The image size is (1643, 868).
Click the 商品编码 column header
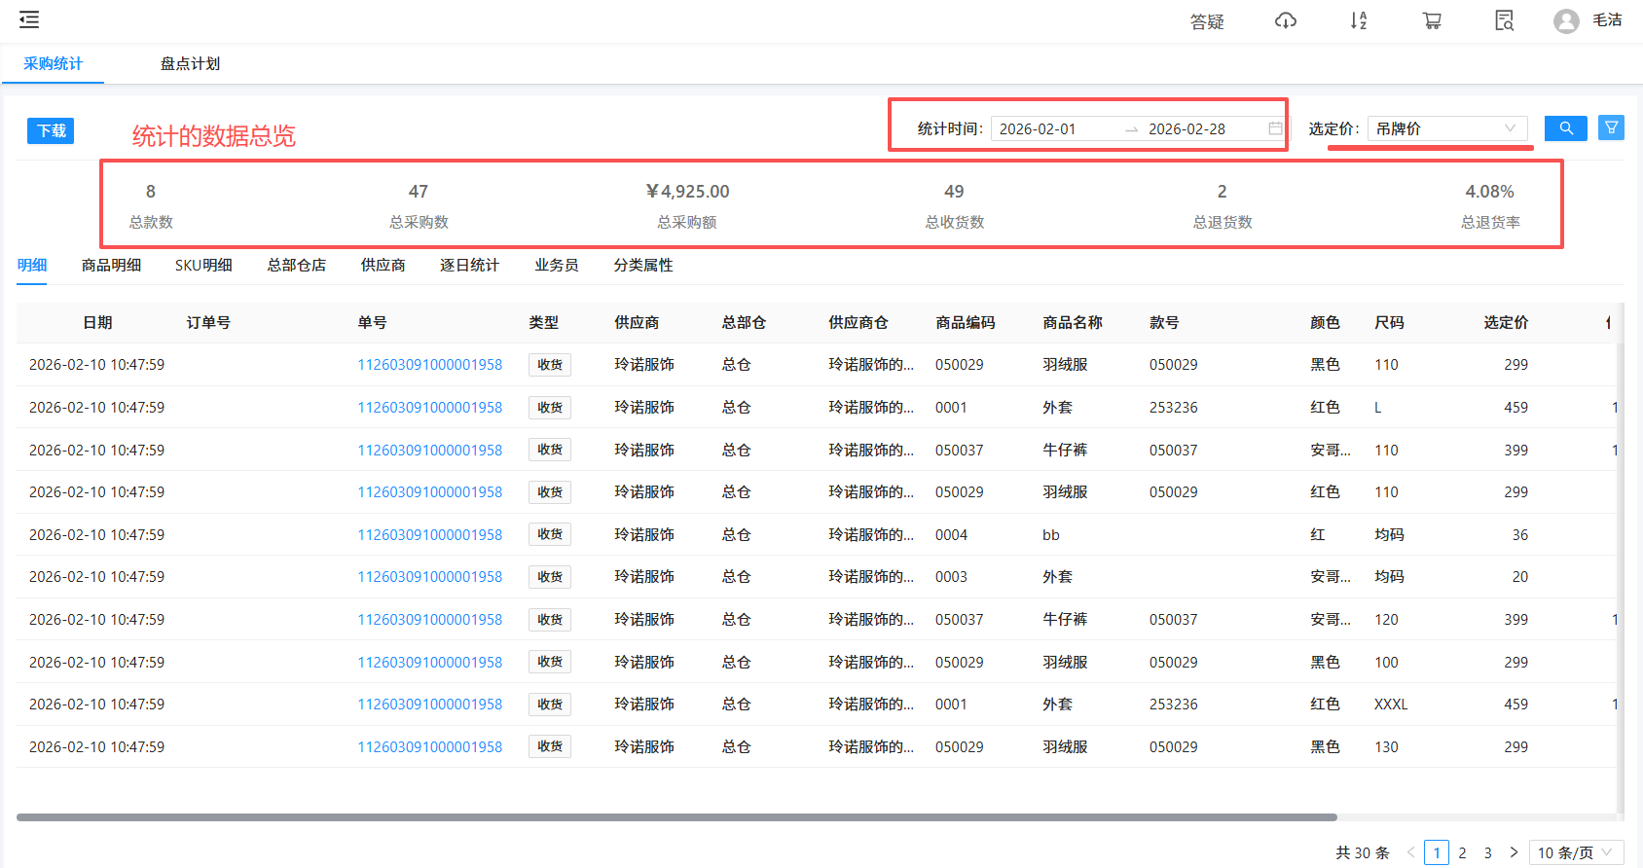(966, 322)
